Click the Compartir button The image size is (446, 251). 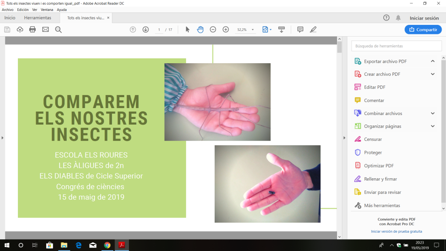423,30
